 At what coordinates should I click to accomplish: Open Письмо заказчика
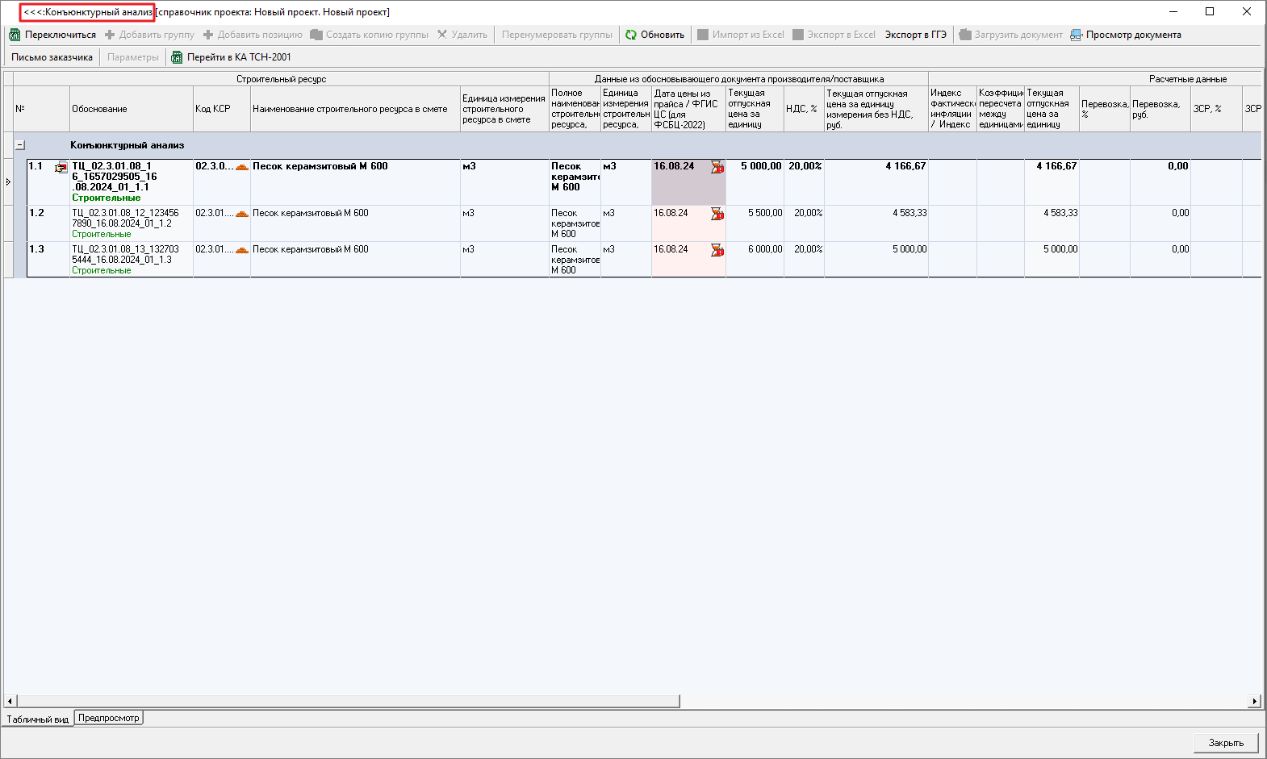click(x=52, y=57)
